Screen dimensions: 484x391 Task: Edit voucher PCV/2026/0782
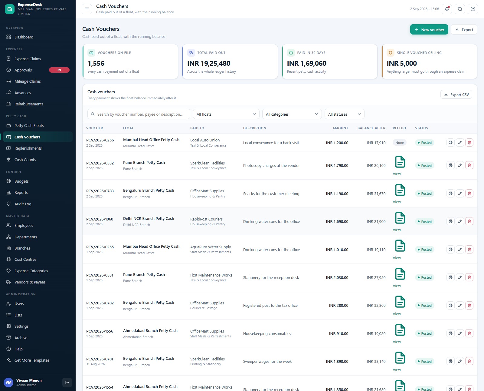click(x=460, y=306)
